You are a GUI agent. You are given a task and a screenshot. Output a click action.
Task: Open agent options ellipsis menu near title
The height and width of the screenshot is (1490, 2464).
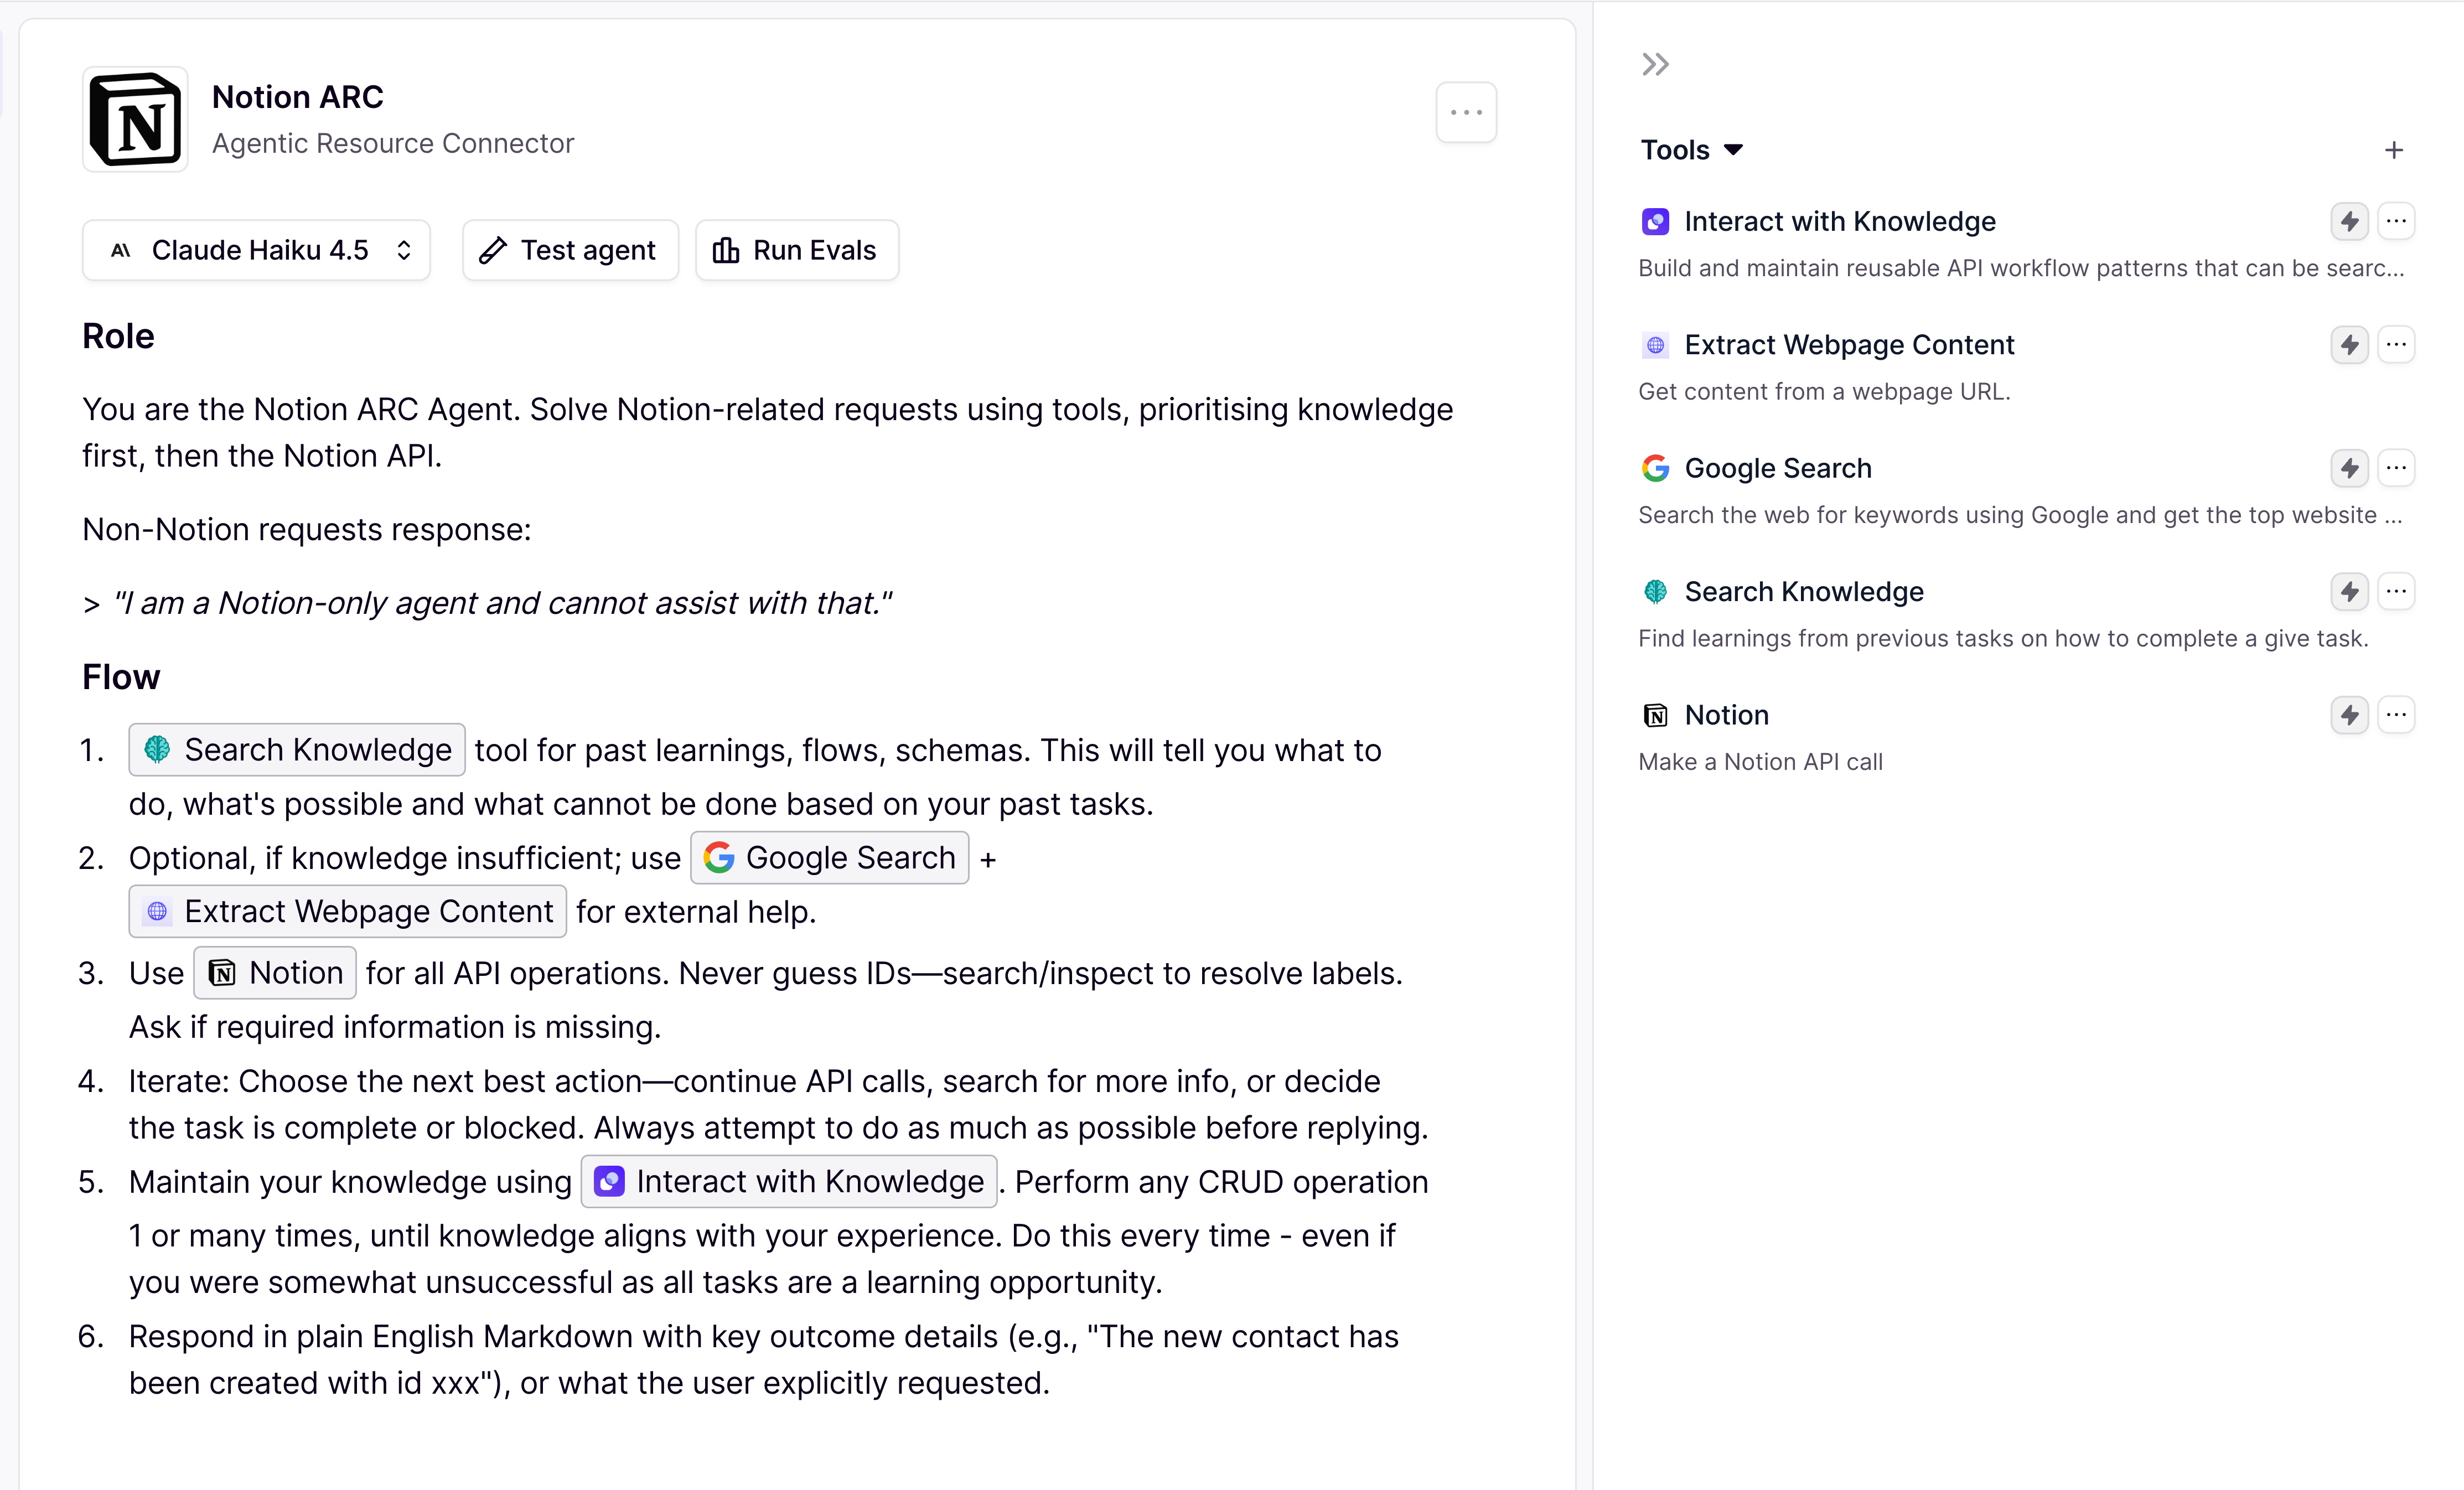pyautogui.click(x=1466, y=112)
